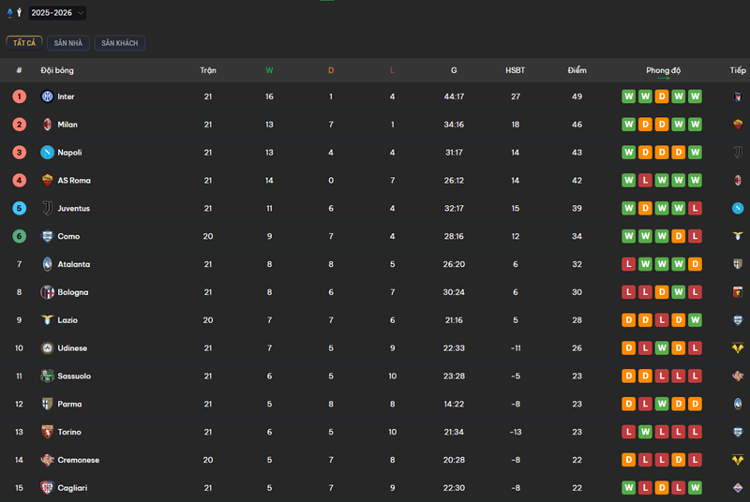Viewport: 750px width, 502px height.
Task: Click the red L form badge in AS Roma row
Action: 645,181
